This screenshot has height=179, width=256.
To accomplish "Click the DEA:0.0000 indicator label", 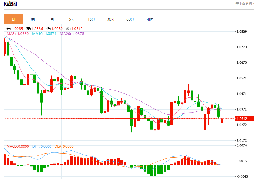I will pos(64,146).
